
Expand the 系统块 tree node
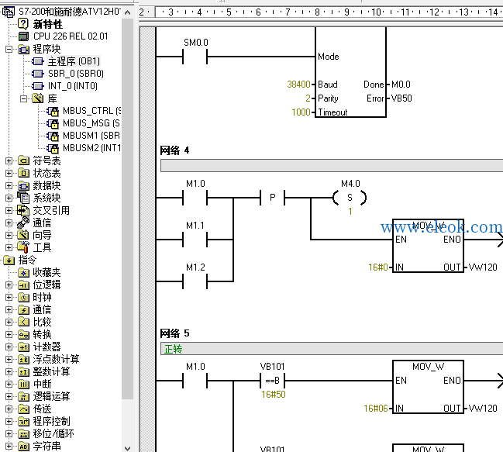click(x=9, y=198)
